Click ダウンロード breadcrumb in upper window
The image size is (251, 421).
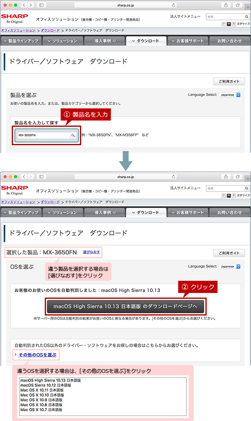(50, 30)
